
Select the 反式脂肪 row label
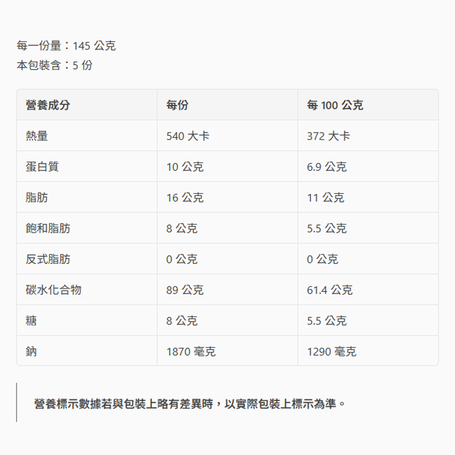[48, 259]
